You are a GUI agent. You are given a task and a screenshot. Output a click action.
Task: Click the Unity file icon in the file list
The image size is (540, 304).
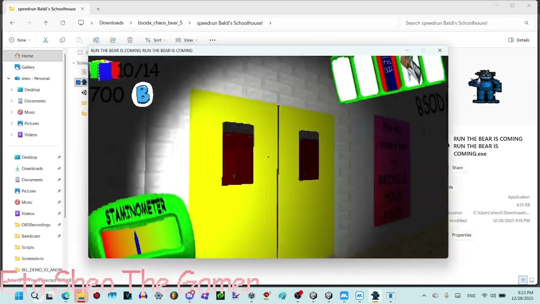click(x=84, y=92)
